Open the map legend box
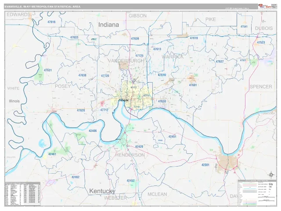The width and height of the screenshot is (281, 211). pyautogui.click(x=257, y=193)
